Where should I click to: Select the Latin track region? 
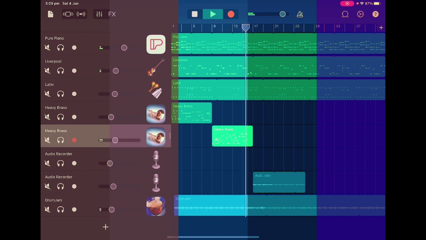click(x=278, y=90)
